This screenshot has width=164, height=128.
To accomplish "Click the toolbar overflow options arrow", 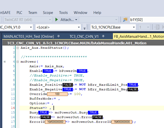I will [x=84, y=28].
